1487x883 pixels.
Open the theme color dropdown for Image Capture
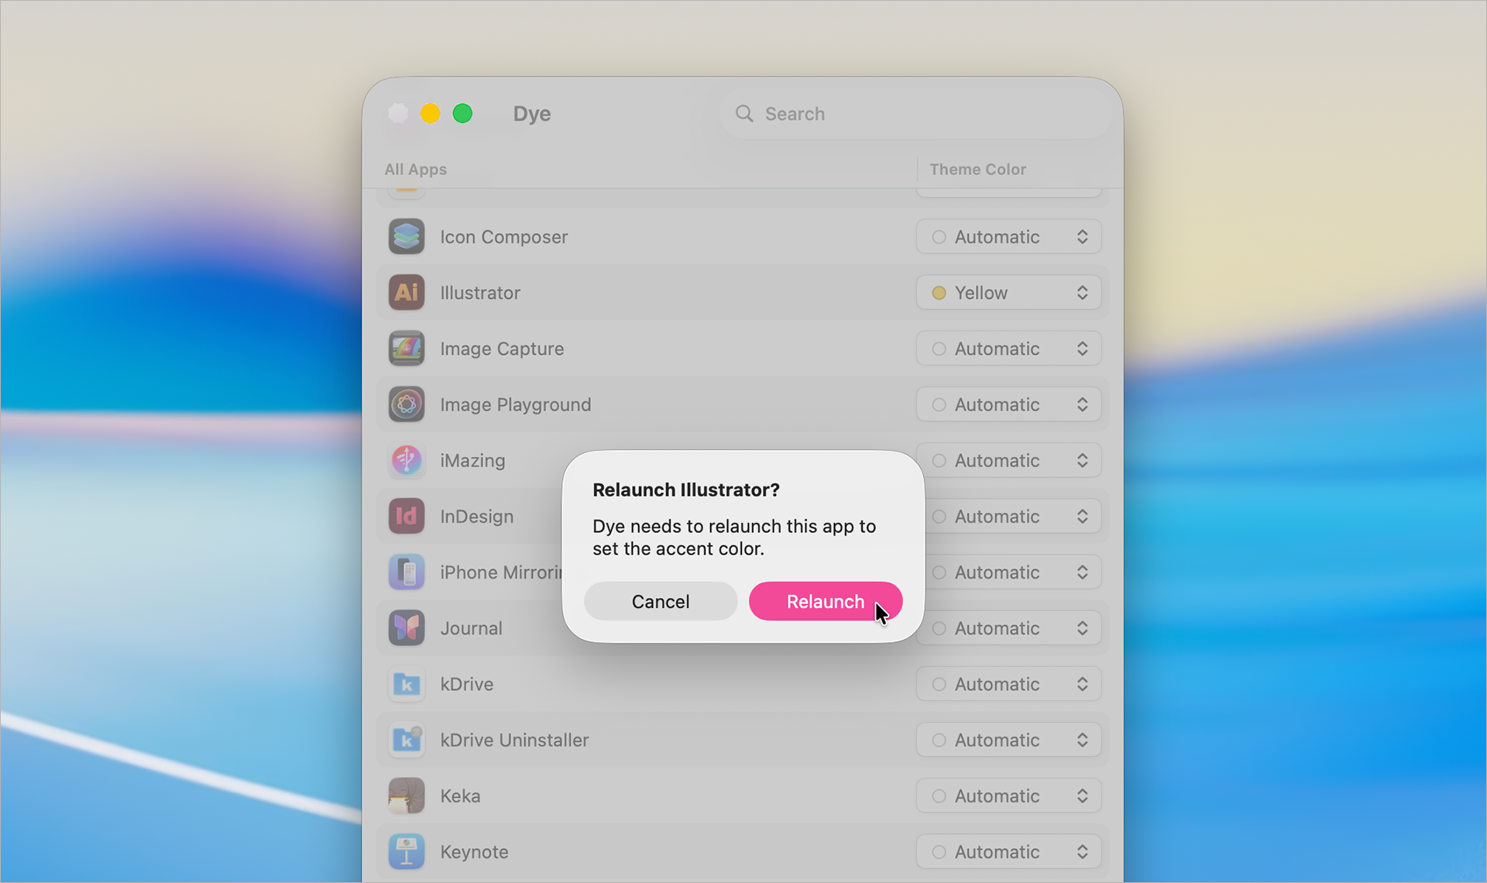1008,348
